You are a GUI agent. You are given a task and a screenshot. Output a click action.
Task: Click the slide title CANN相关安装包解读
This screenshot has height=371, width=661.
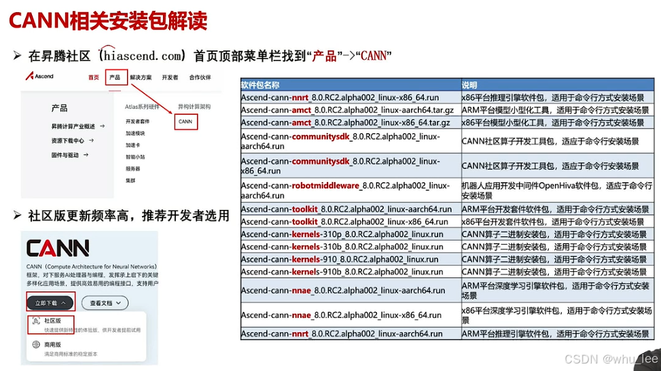[108, 21]
